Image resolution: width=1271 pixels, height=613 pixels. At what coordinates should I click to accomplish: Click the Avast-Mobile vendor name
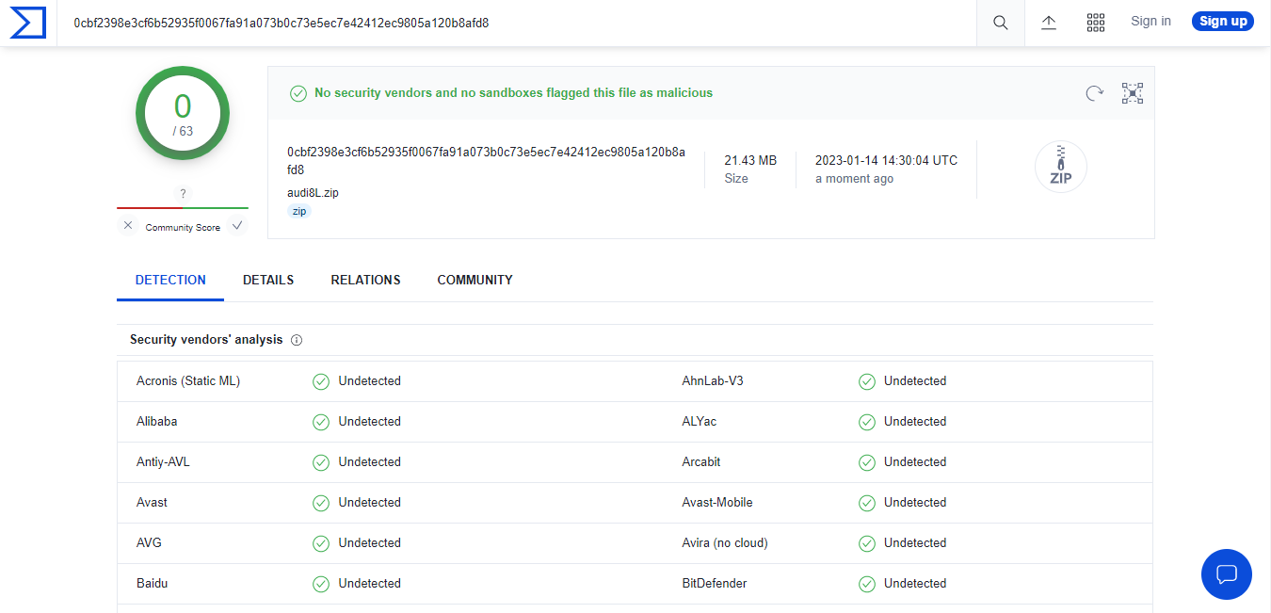pyautogui.click(x=717, y=503)
